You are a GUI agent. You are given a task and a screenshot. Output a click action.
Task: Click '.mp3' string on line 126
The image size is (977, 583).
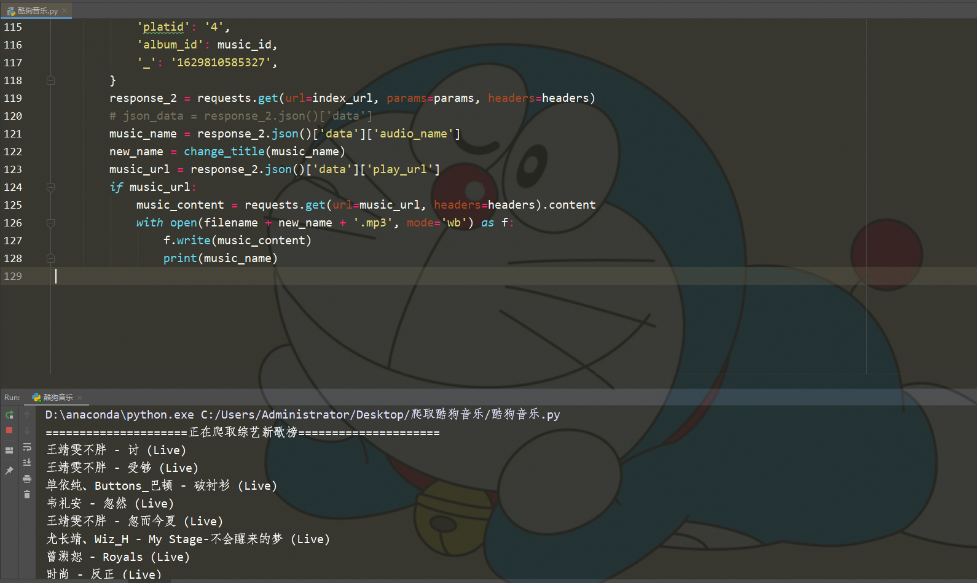click(x=373, y=223)
